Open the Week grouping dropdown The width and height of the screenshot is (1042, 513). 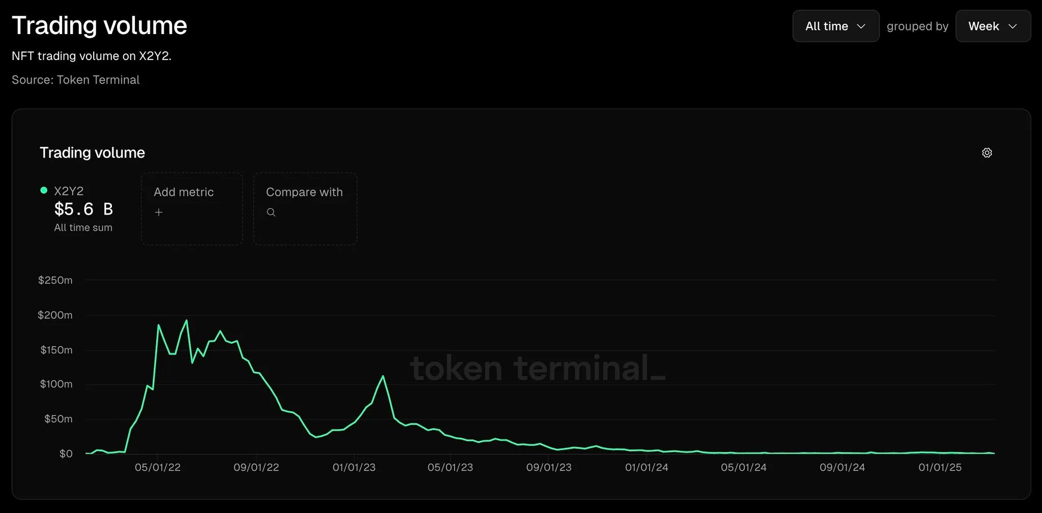(992, 26)
